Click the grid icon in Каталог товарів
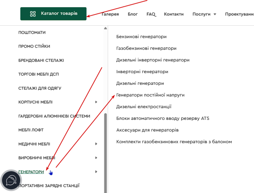 click(33, 14)
